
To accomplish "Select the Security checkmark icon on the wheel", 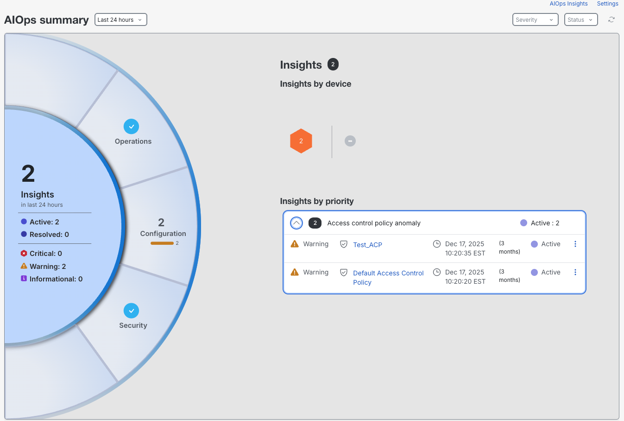I will pos(132,310).
